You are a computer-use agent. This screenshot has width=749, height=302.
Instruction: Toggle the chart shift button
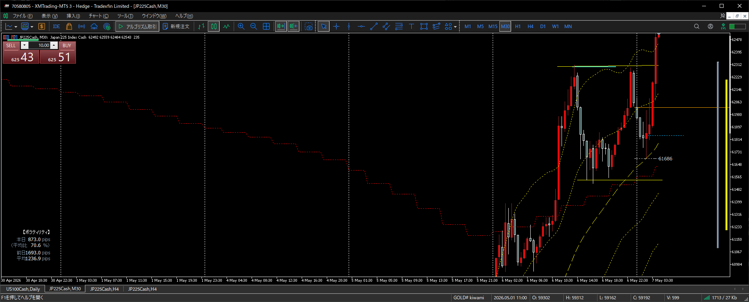pos(293,27)
